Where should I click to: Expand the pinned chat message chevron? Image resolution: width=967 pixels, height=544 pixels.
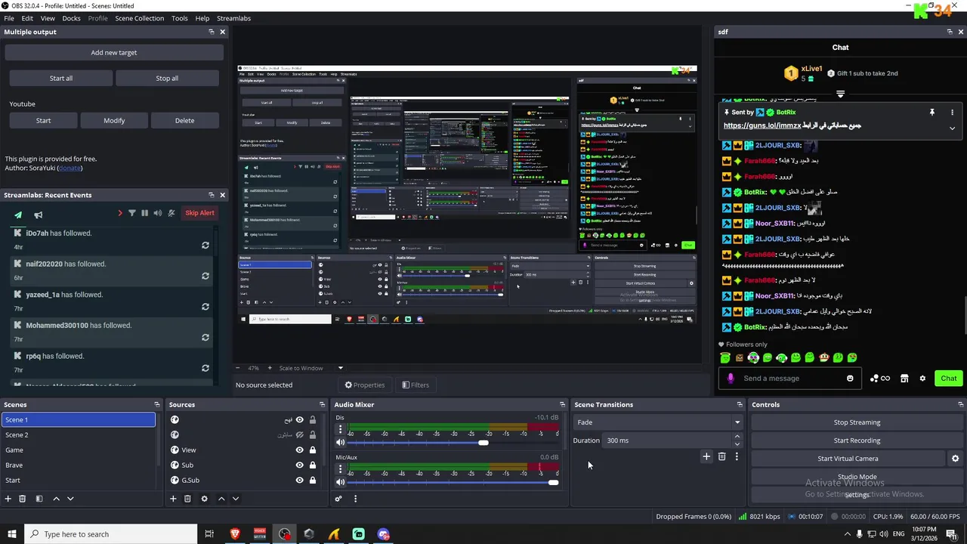coord(952,128)
